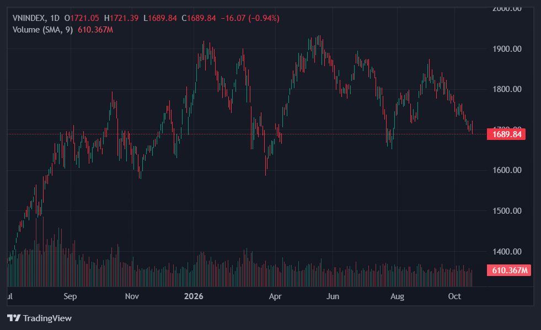Click the TradingView logo icon
541x330 pixels.
coord(14,318)
